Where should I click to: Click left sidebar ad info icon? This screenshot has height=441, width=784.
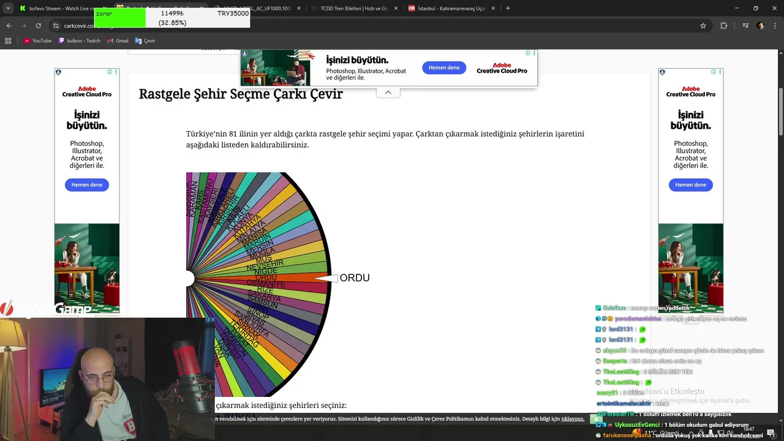(x=110, y=72)
